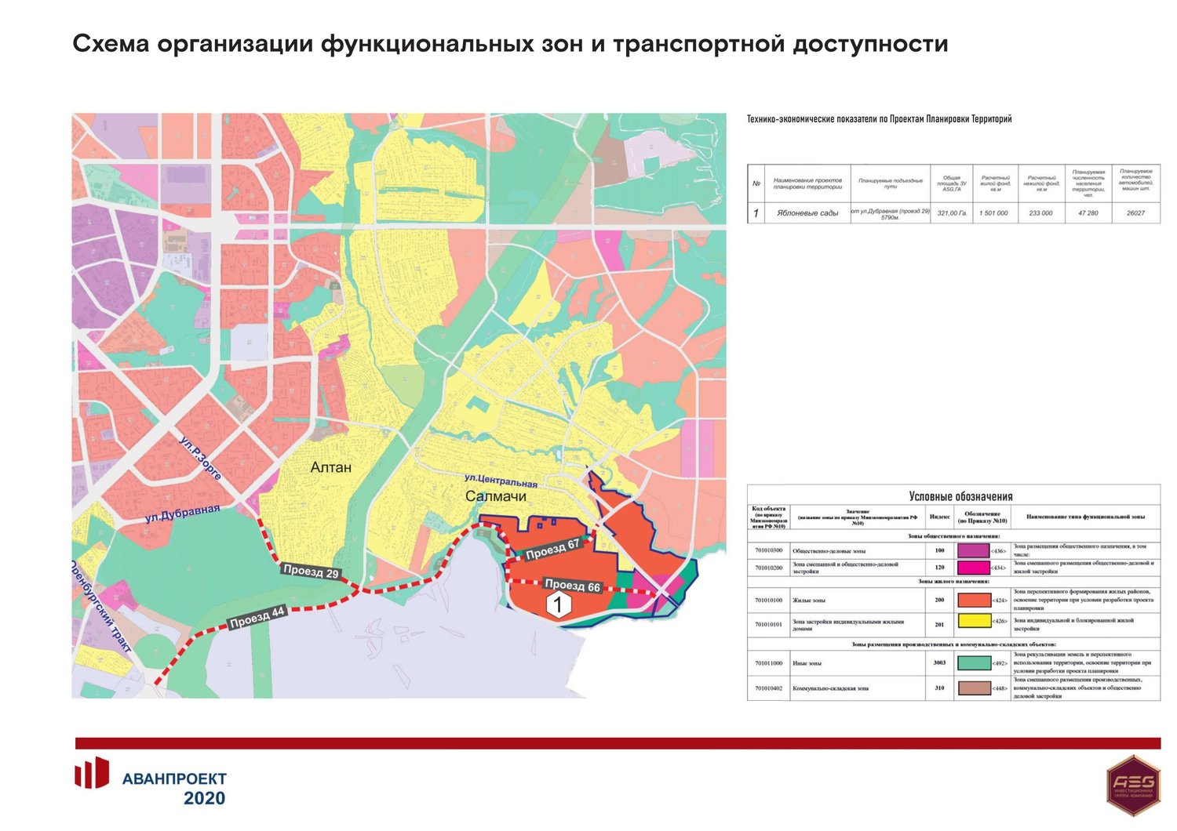Select the yellow swatch for index 201
The width and height of the screenshot is (1177, 831).
click(974, 621)
